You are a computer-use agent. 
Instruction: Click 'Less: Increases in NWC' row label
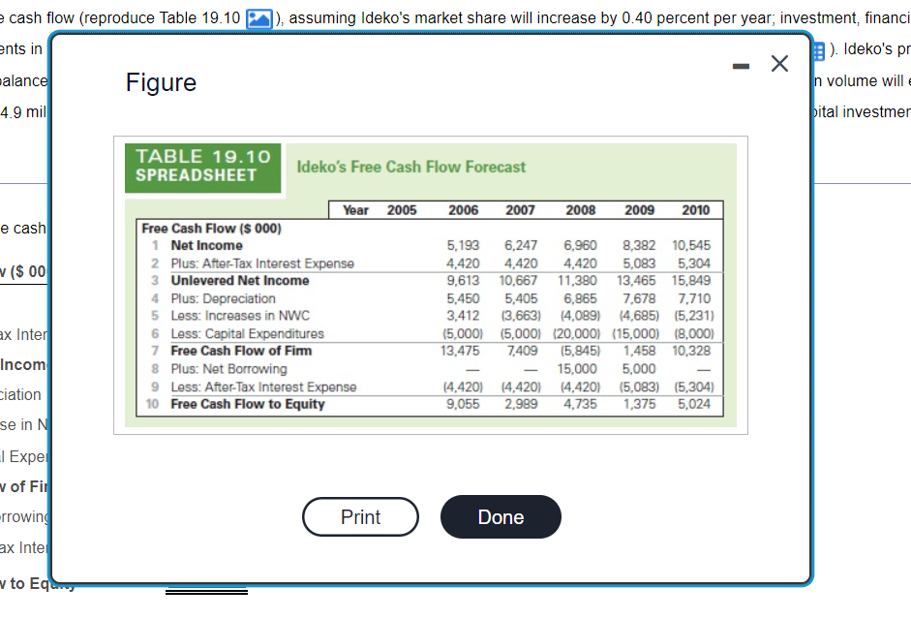[240, 316]
